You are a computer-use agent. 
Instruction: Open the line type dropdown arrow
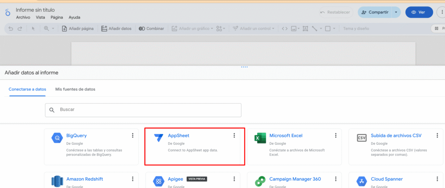click(321, 29)
